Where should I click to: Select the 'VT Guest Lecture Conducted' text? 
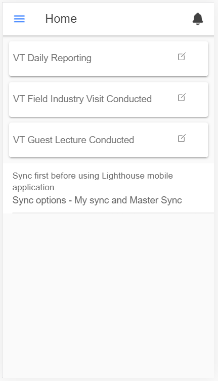(x=73, y=140)
